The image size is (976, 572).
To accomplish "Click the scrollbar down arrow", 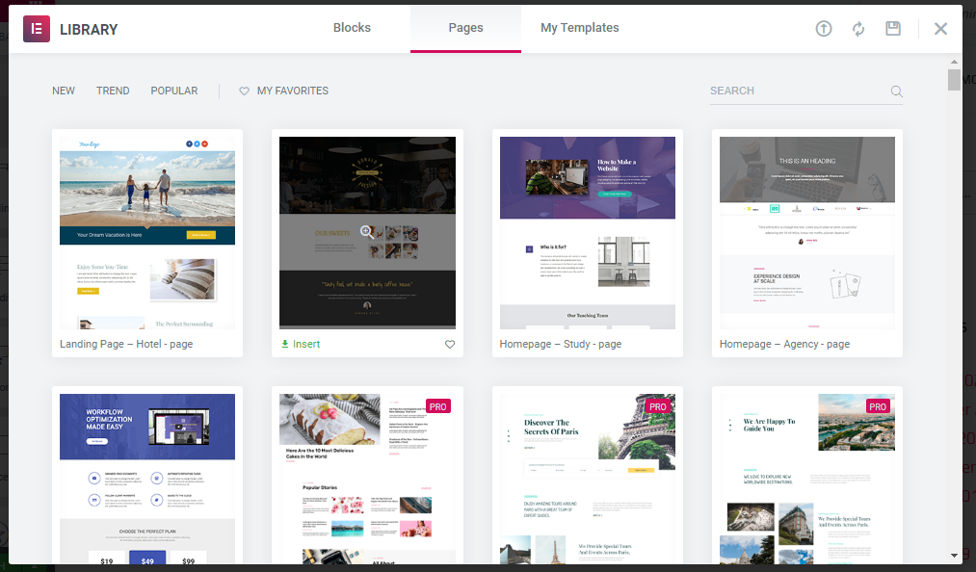I will pyautogui.click(x=954, y=556).
